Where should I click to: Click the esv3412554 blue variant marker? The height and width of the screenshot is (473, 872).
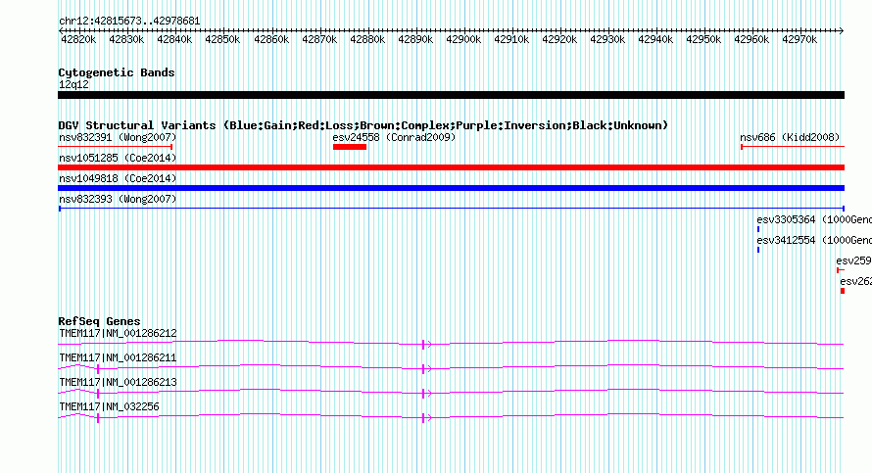pyautogui.click(x=758, y=250)
